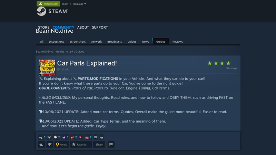The width and height of the screenshot is (276, 155).
Task: Open author stark's profile link
Action: coord(65,70)
